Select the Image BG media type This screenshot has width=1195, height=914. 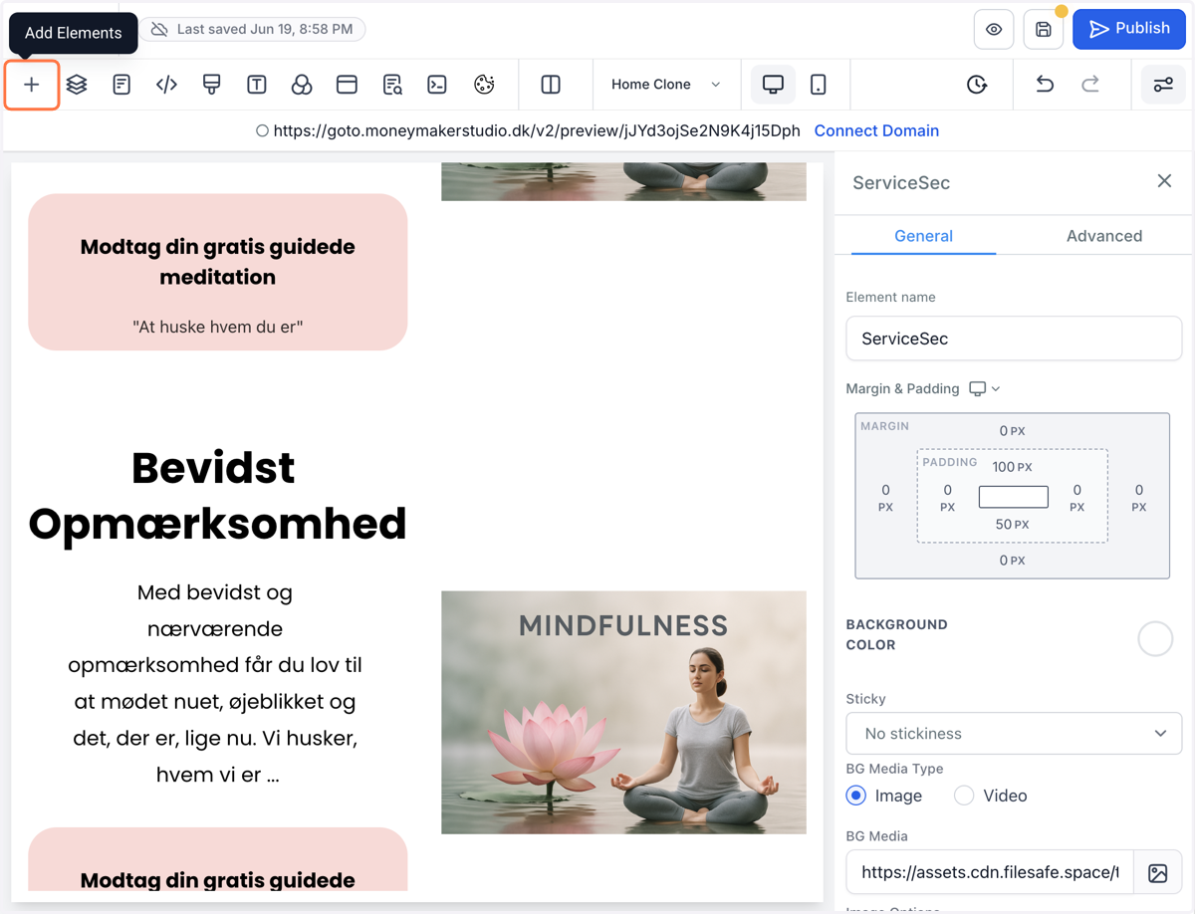tap(856, 796)
